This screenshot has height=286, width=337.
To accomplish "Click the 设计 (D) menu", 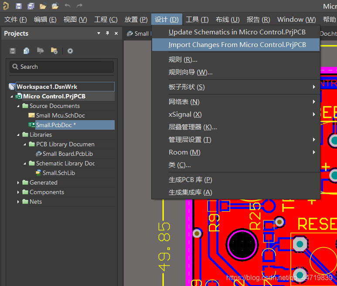I will pyautogui.click(x=167, y=20).
